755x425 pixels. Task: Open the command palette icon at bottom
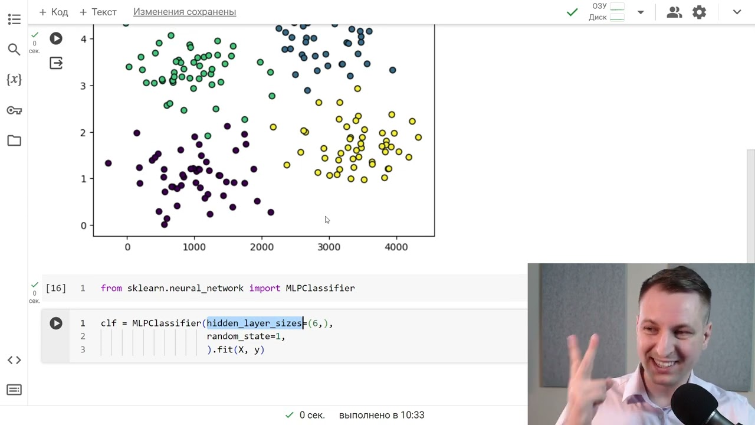coord(14,390)
